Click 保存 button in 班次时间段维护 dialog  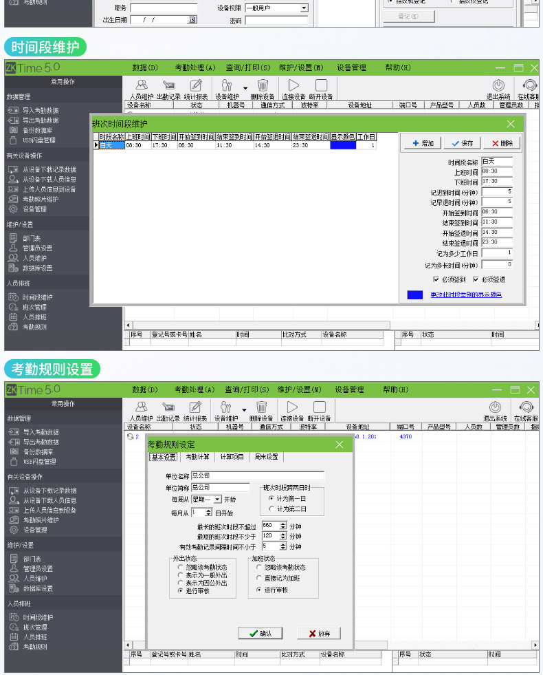462,143
